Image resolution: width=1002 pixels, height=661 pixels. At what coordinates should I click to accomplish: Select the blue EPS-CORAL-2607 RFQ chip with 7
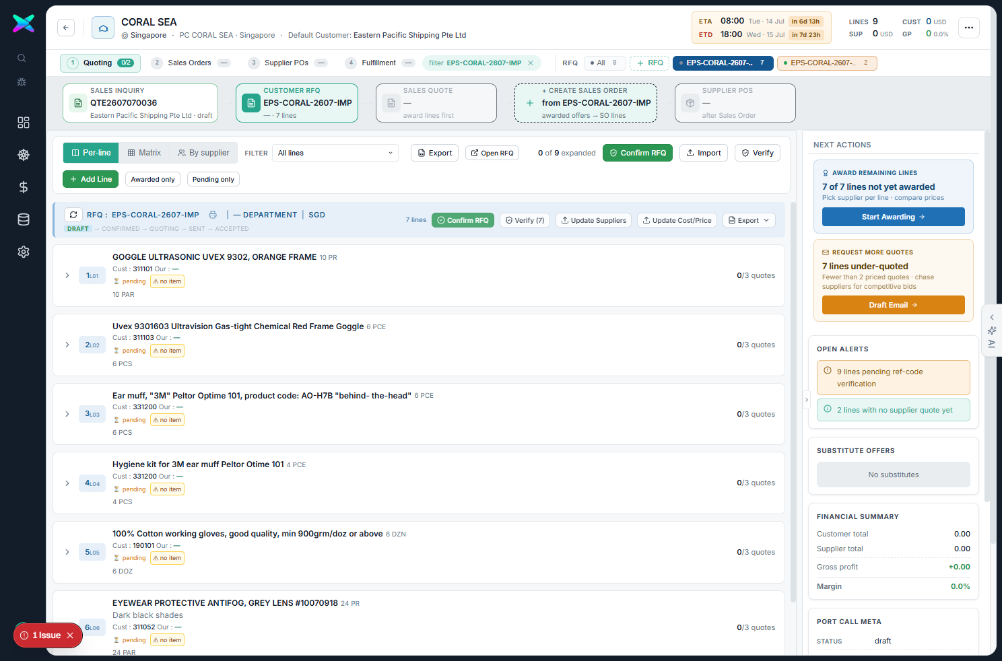(723, 63)
